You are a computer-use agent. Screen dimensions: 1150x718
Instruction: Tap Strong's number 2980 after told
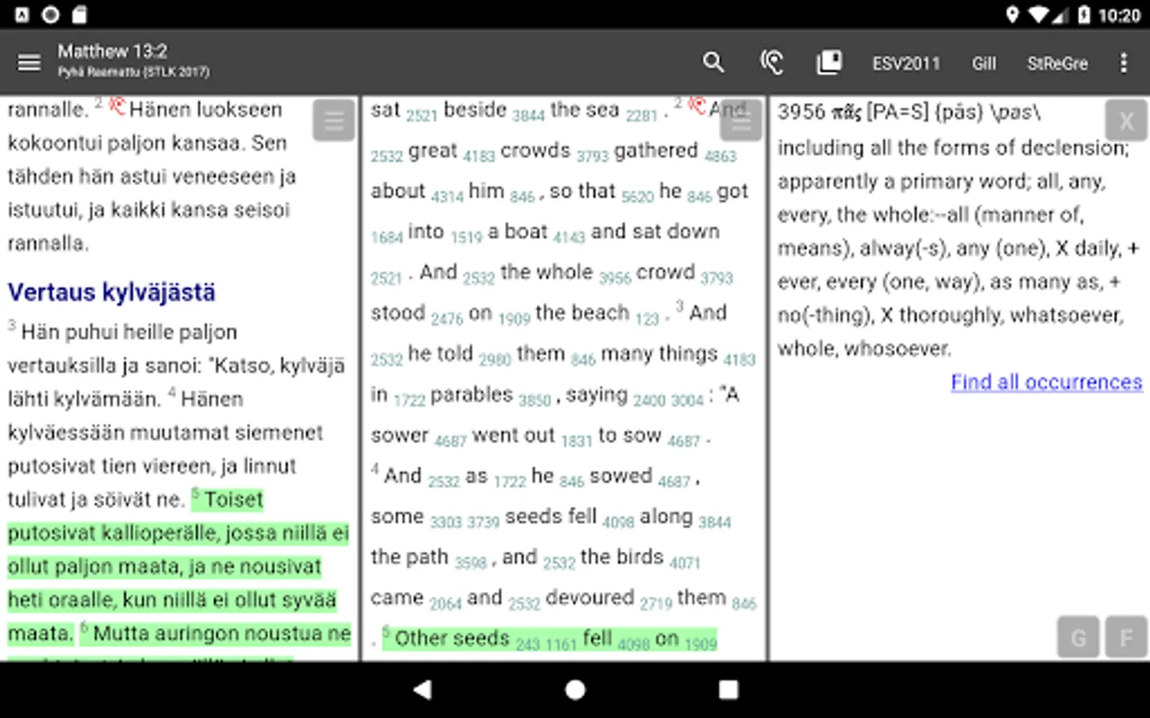494,360
